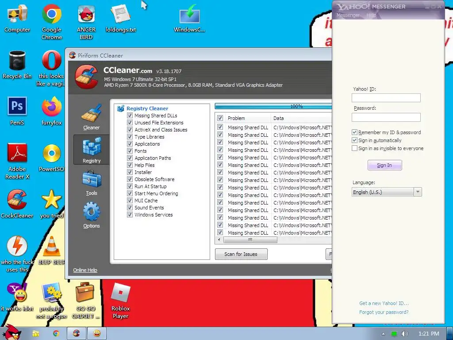Select the Photoshop icon labeled PeniS
The height and width of the screenshot is (340, 453).
click(17, 111)
